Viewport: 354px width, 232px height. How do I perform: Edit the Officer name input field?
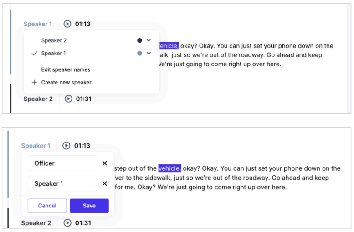pyautogui.click(x=62, y=163)
